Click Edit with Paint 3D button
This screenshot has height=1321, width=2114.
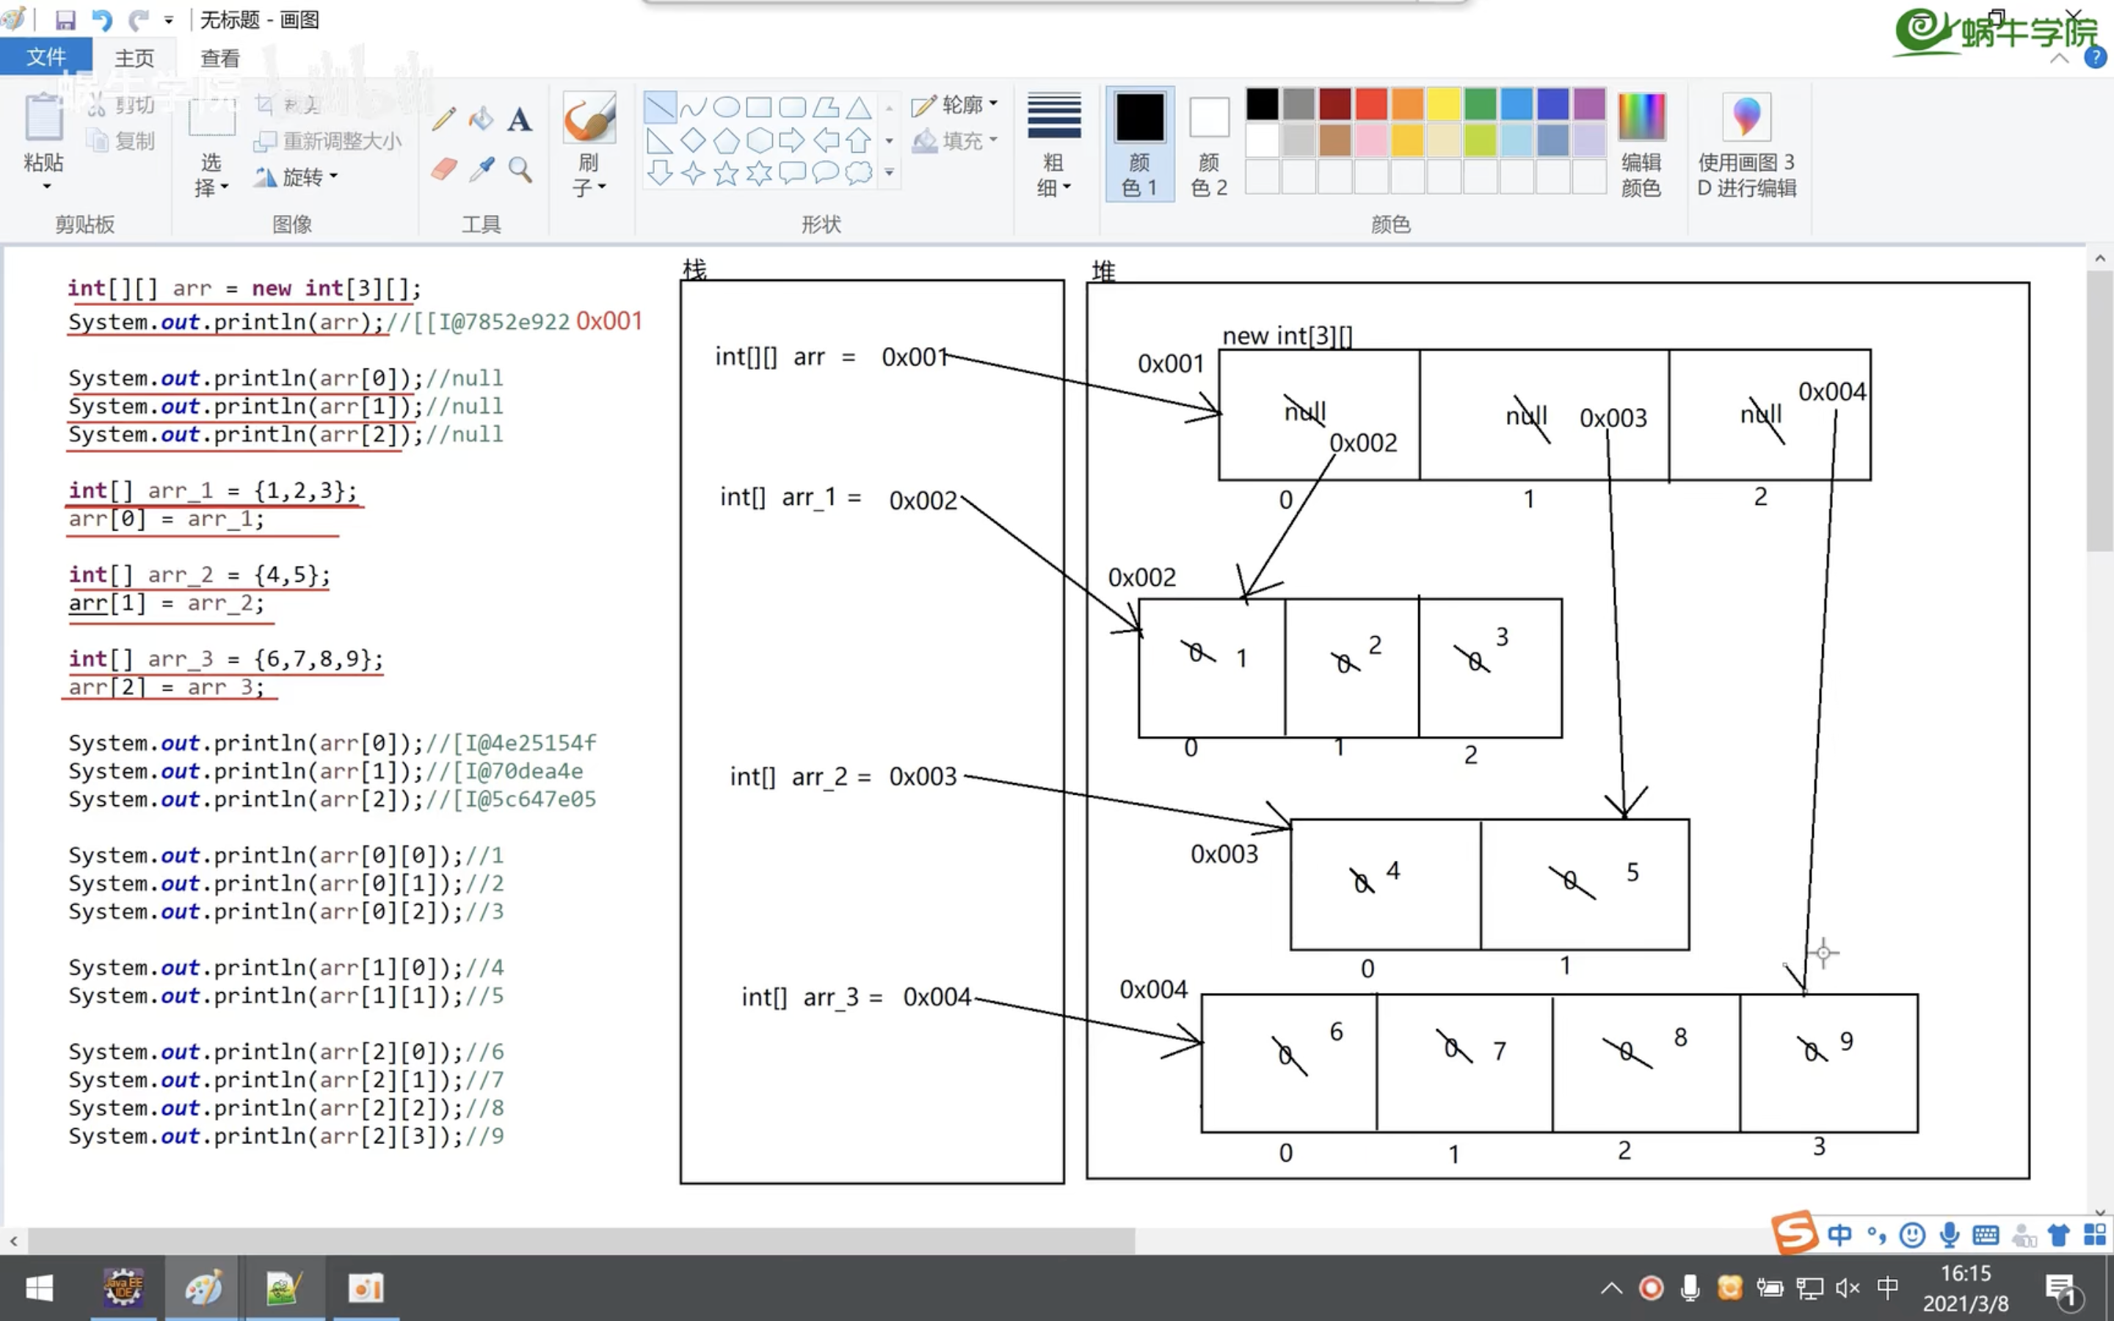point(1746,144)
